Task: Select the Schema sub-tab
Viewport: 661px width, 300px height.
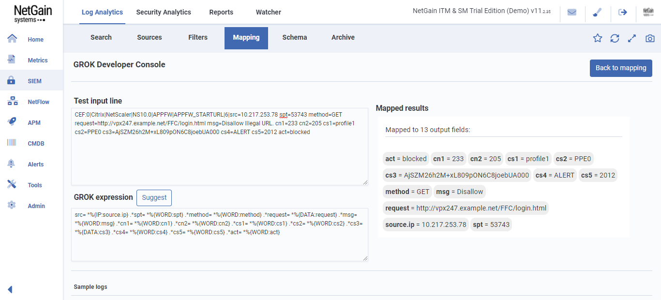Action: click(295, 37)
